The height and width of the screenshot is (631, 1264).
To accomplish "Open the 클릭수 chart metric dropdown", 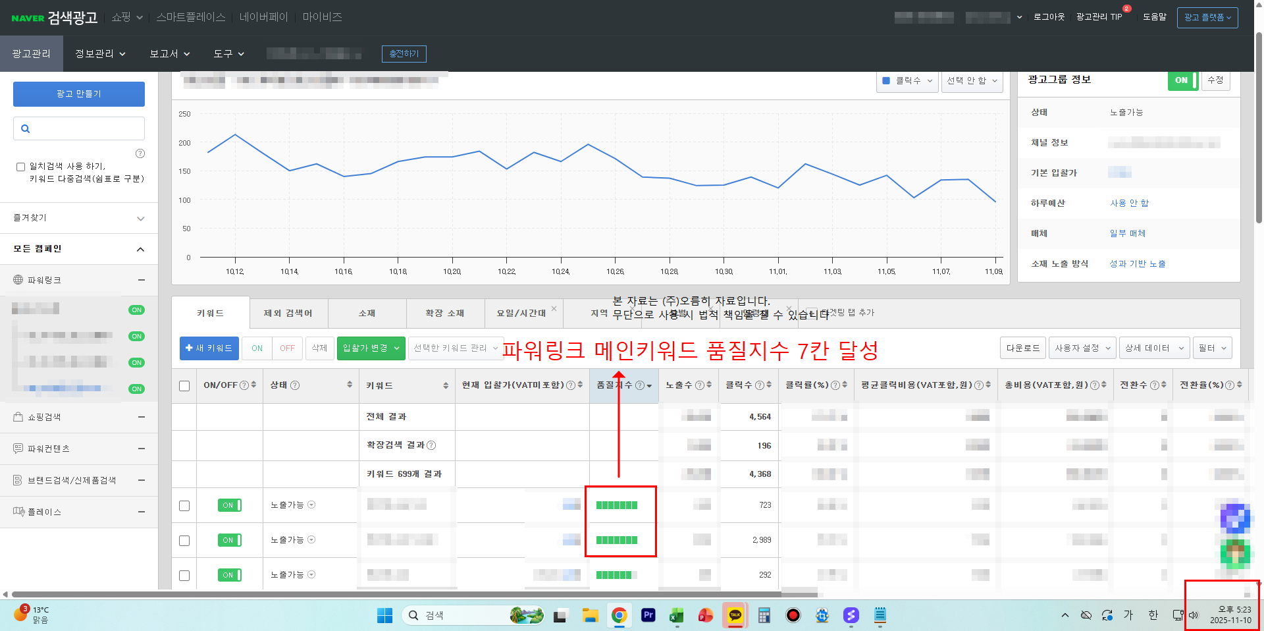I will click(x=907, y=81).
